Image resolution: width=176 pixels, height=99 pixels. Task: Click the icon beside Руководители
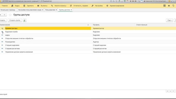click(2, 42)
